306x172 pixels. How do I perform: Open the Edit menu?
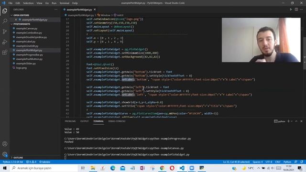[18, 3]
